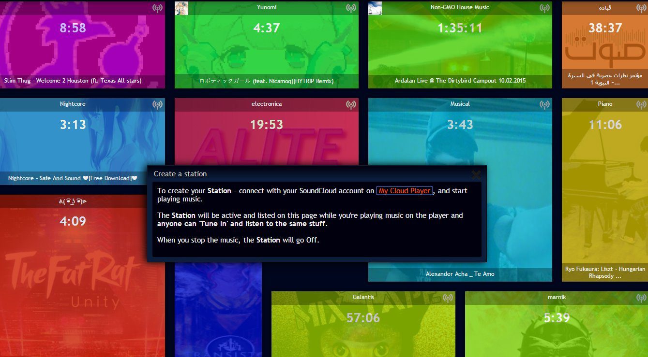This screenshot has width=648, height=357.
Task: Tune in icon on Nightcore station
Action: (x=157, y=104)
